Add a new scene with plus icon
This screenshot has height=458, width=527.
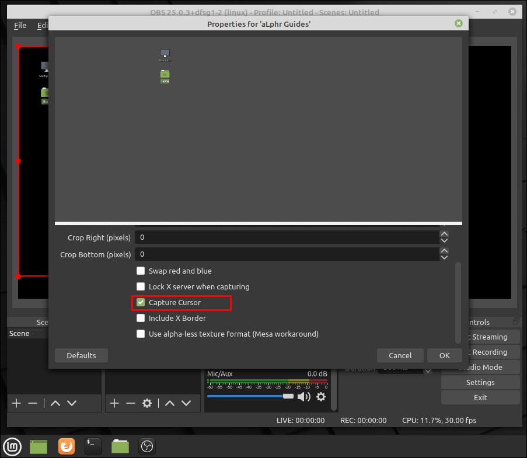tap(16, 403)
